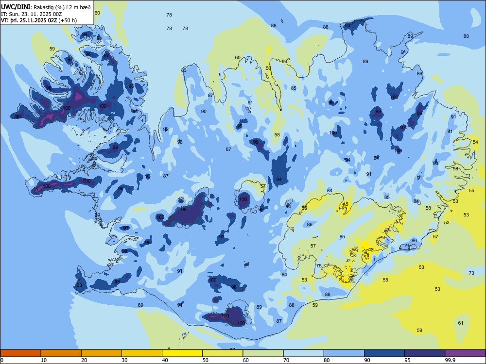The height and width of the screenshot is (364, 486).
Task: Click the map value '75' near the glacier
Action: coord(319,266)
